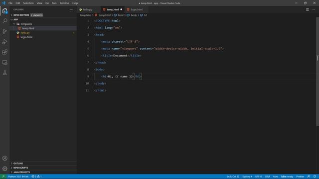The width and height of the screenshot is (319, 179).
Task: Open the Go menu
Action: tap(47, 3)
